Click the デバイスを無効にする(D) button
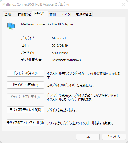Viewport: 128px width, 143px height. coord(26,110)
